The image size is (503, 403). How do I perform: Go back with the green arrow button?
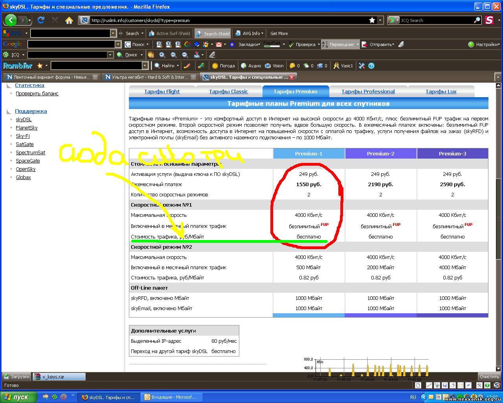(x=10, y=20)
